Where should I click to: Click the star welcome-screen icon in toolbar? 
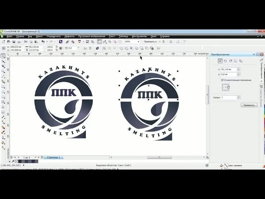(171, 42)
